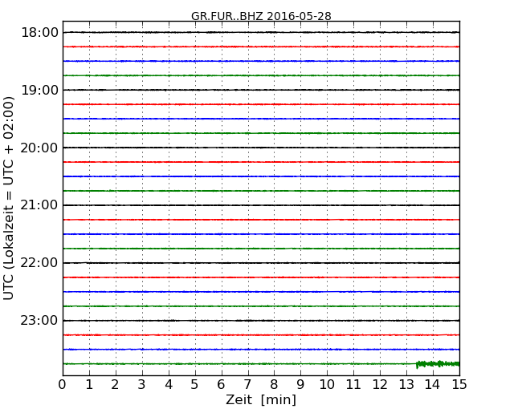
Task: Click the 20:00 y-axis time label
Action: 39,148
